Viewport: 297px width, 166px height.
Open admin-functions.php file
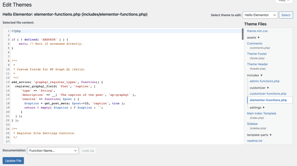pyautogui.click(x=265, y=81)
